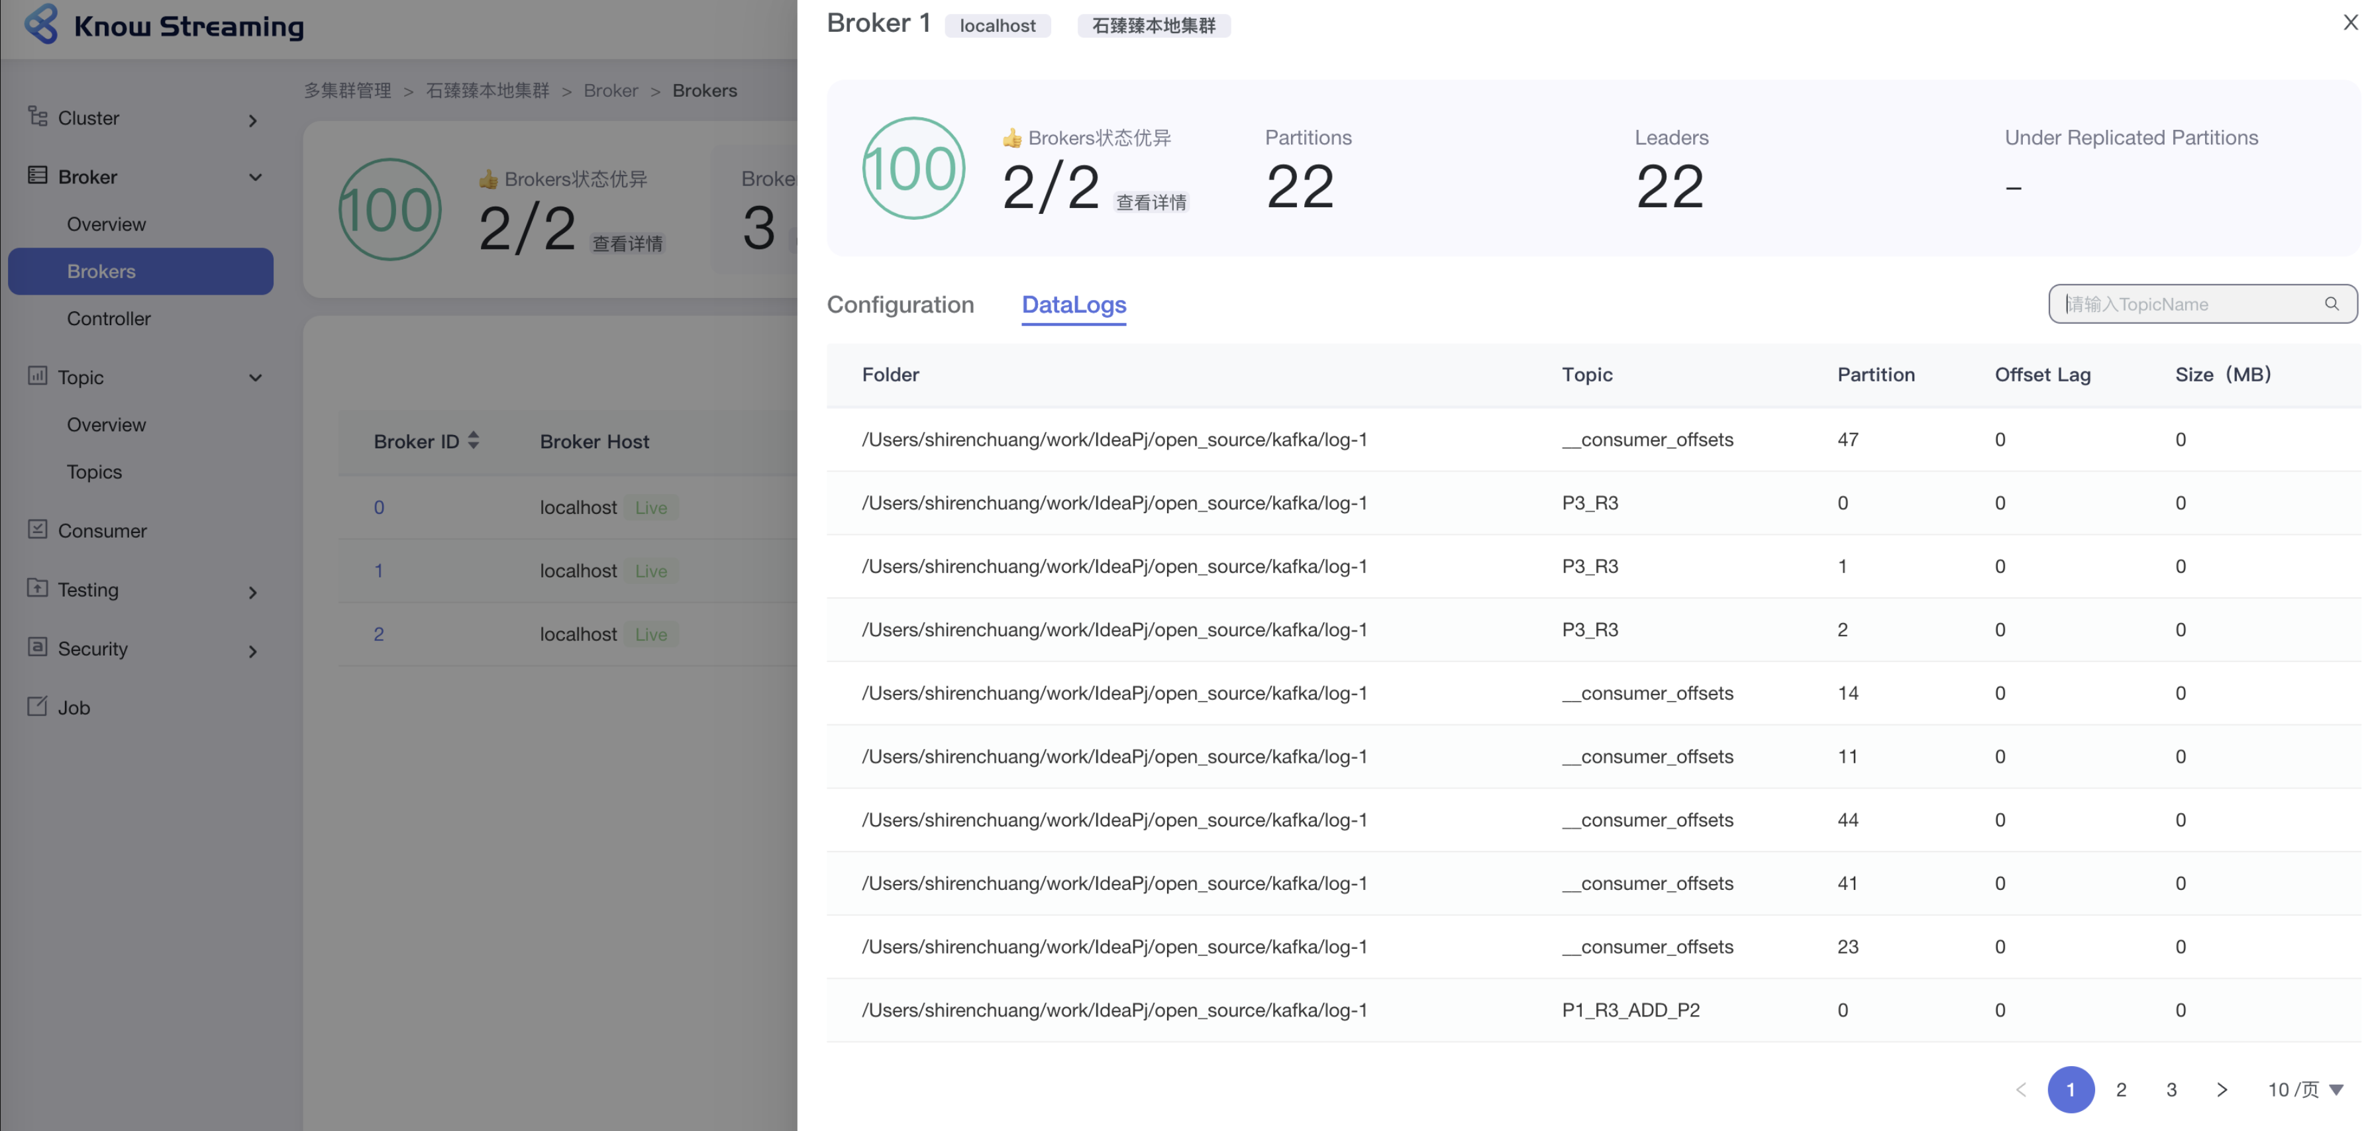Click the Know Streaming logo icon

coord(41,25)
